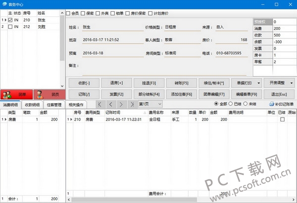Screen dimensions: 297x203
Task: Switch to the 收款明细 tab
Action: click(32, 105)
